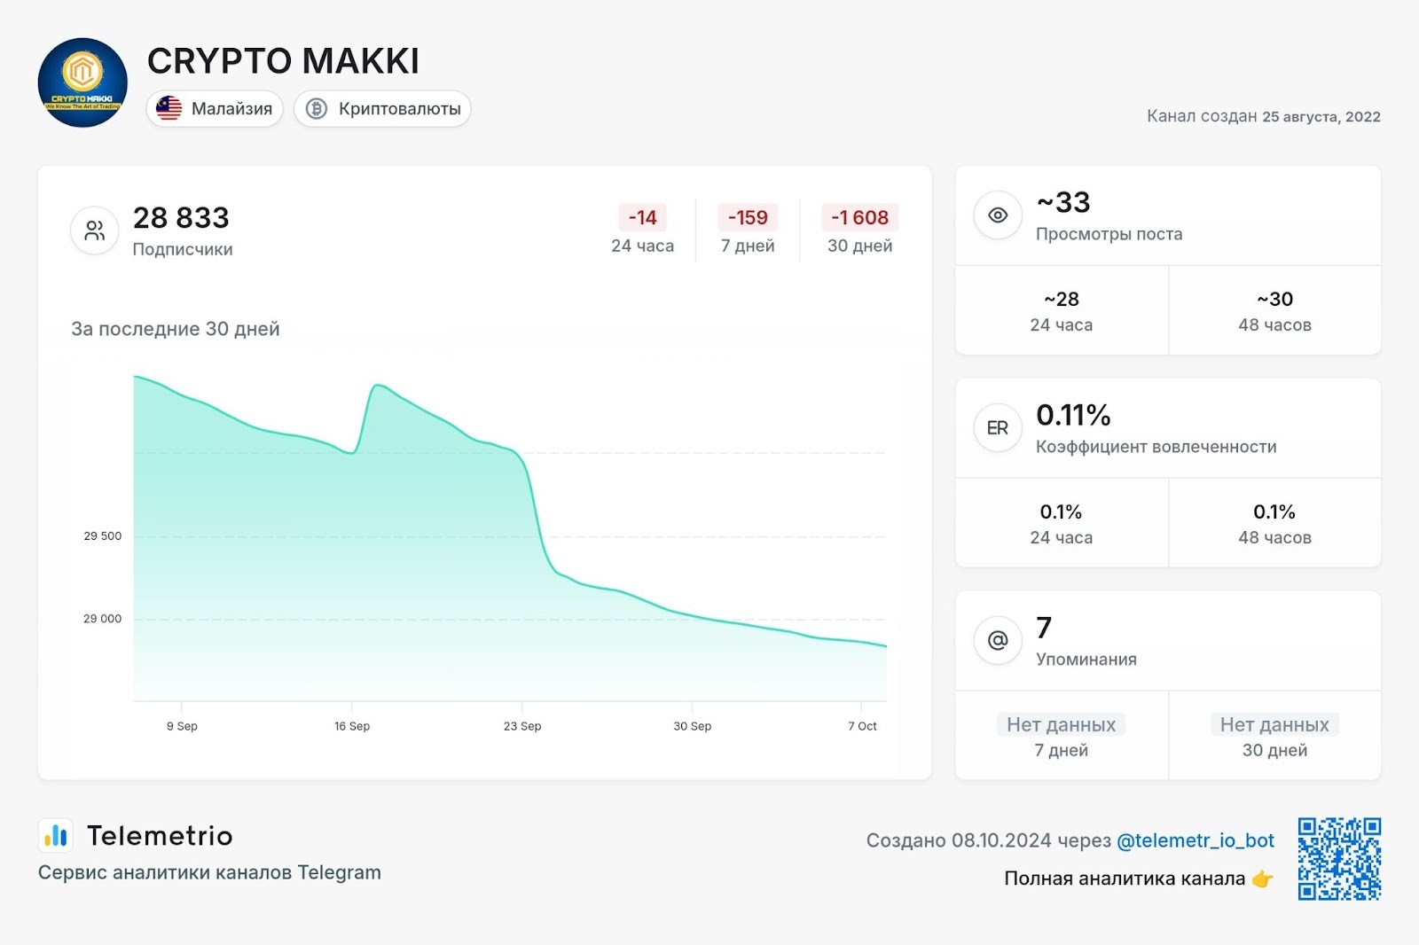Click the 7 Oct axis marker
This screenshot has width=1419, height=945.
[x=862, y=726]
